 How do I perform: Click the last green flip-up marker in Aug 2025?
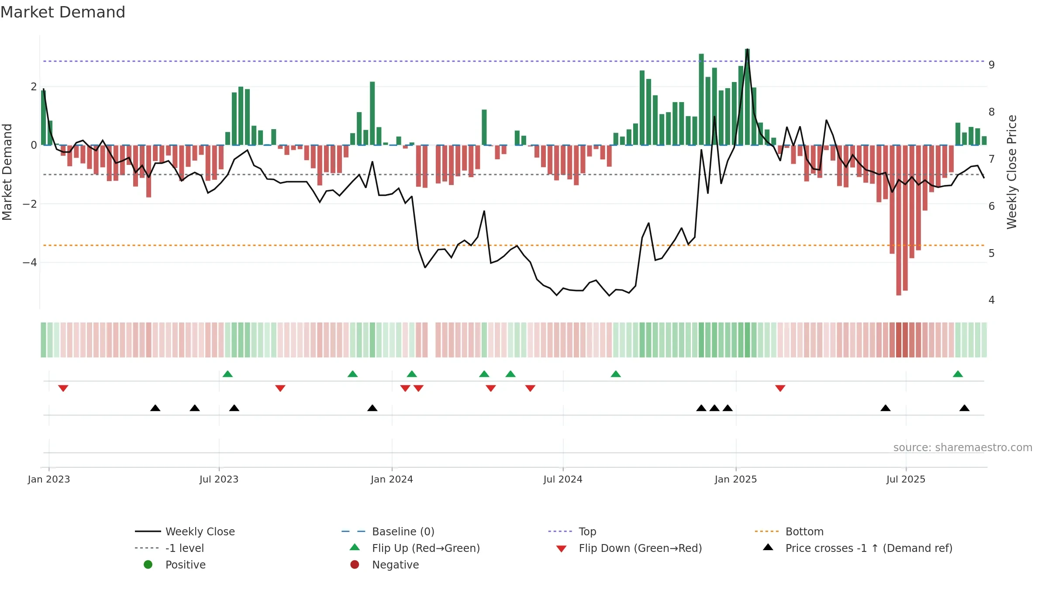958,374
